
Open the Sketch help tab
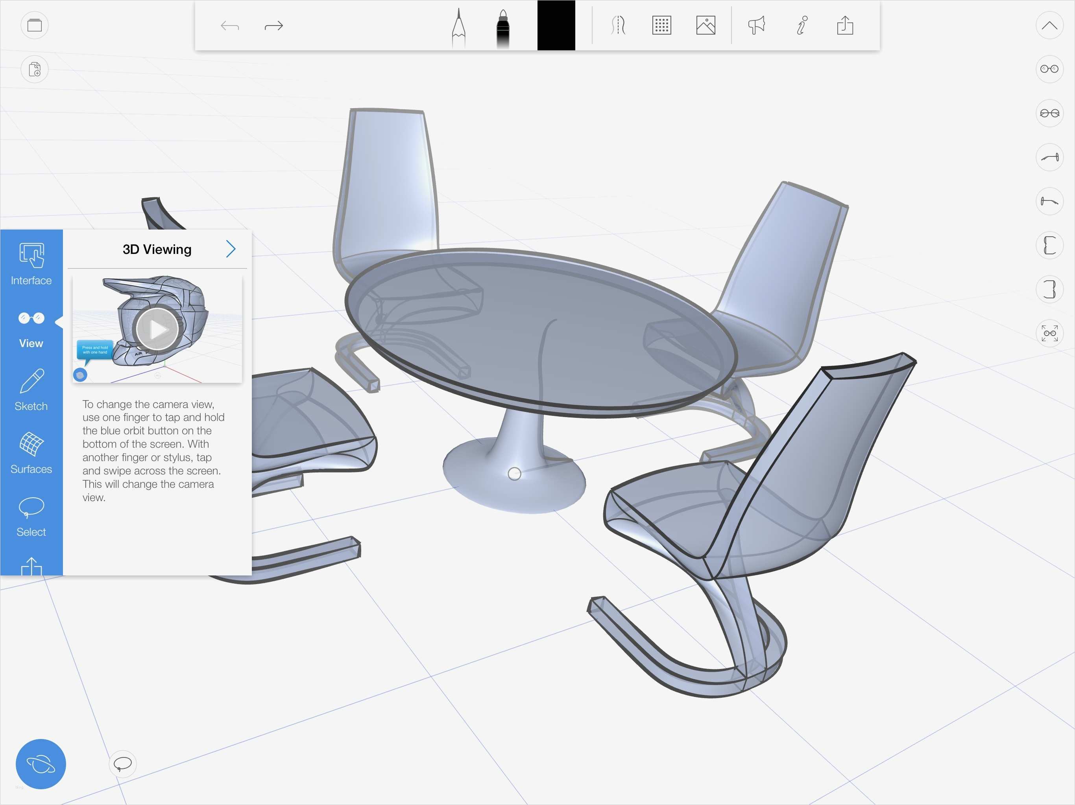coord(31,390)
